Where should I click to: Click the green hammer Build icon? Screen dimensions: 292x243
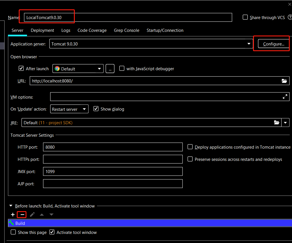coord(11,223)
